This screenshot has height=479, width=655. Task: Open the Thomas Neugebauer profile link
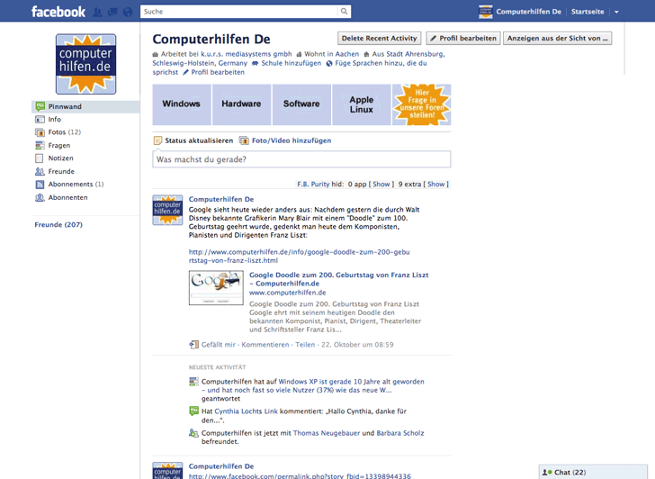[x=327, y=433]
